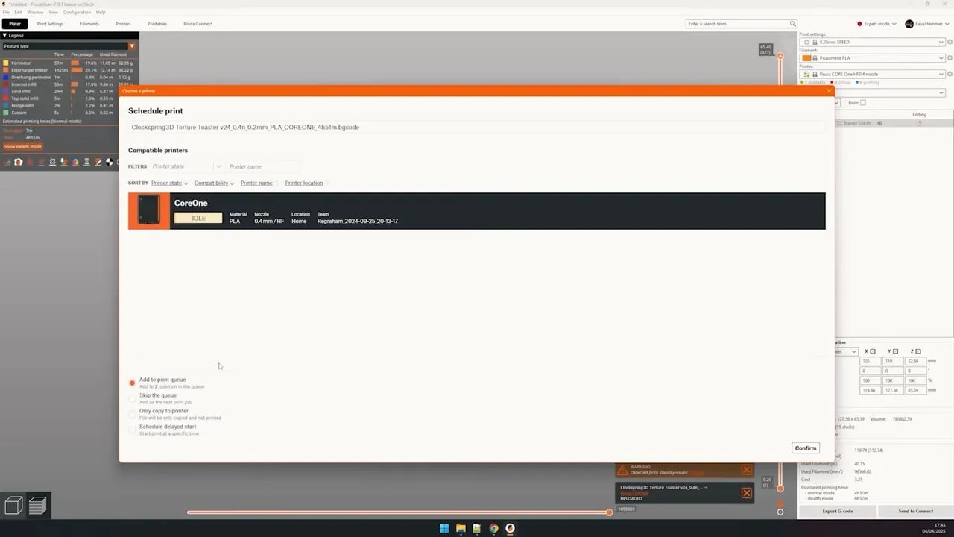This screenshot has height=537, width=954.
Task: Click the bgcode file name field
Action: tap(476, 128)
